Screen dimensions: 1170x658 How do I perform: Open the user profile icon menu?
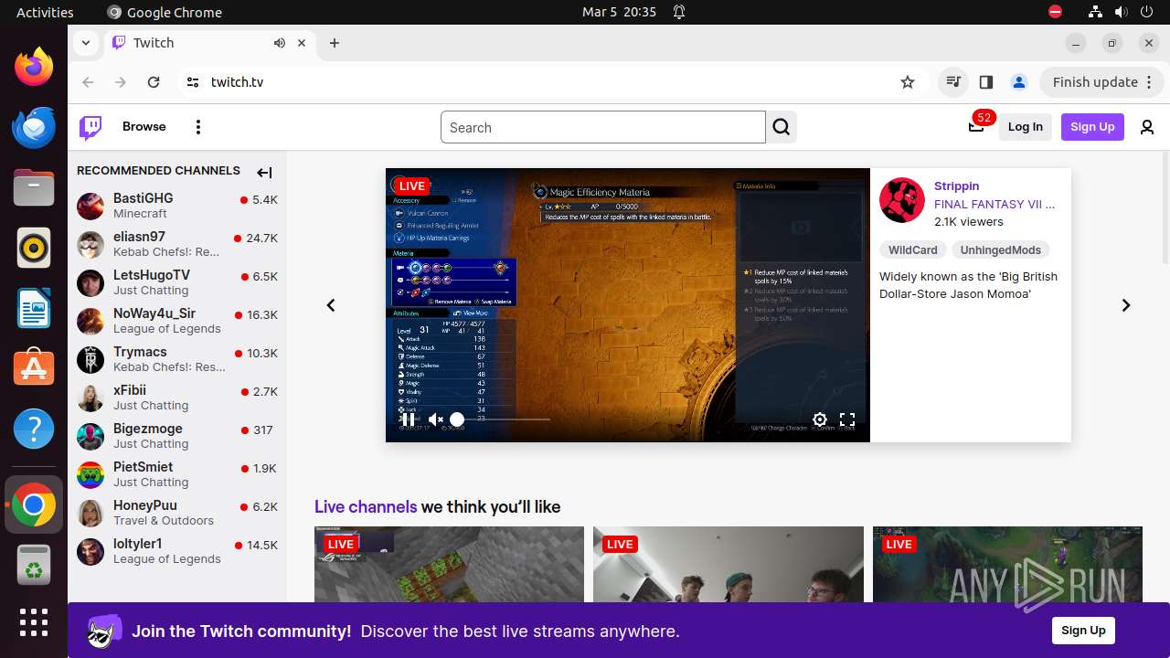pyautogui.click(x=1147, y=127)
